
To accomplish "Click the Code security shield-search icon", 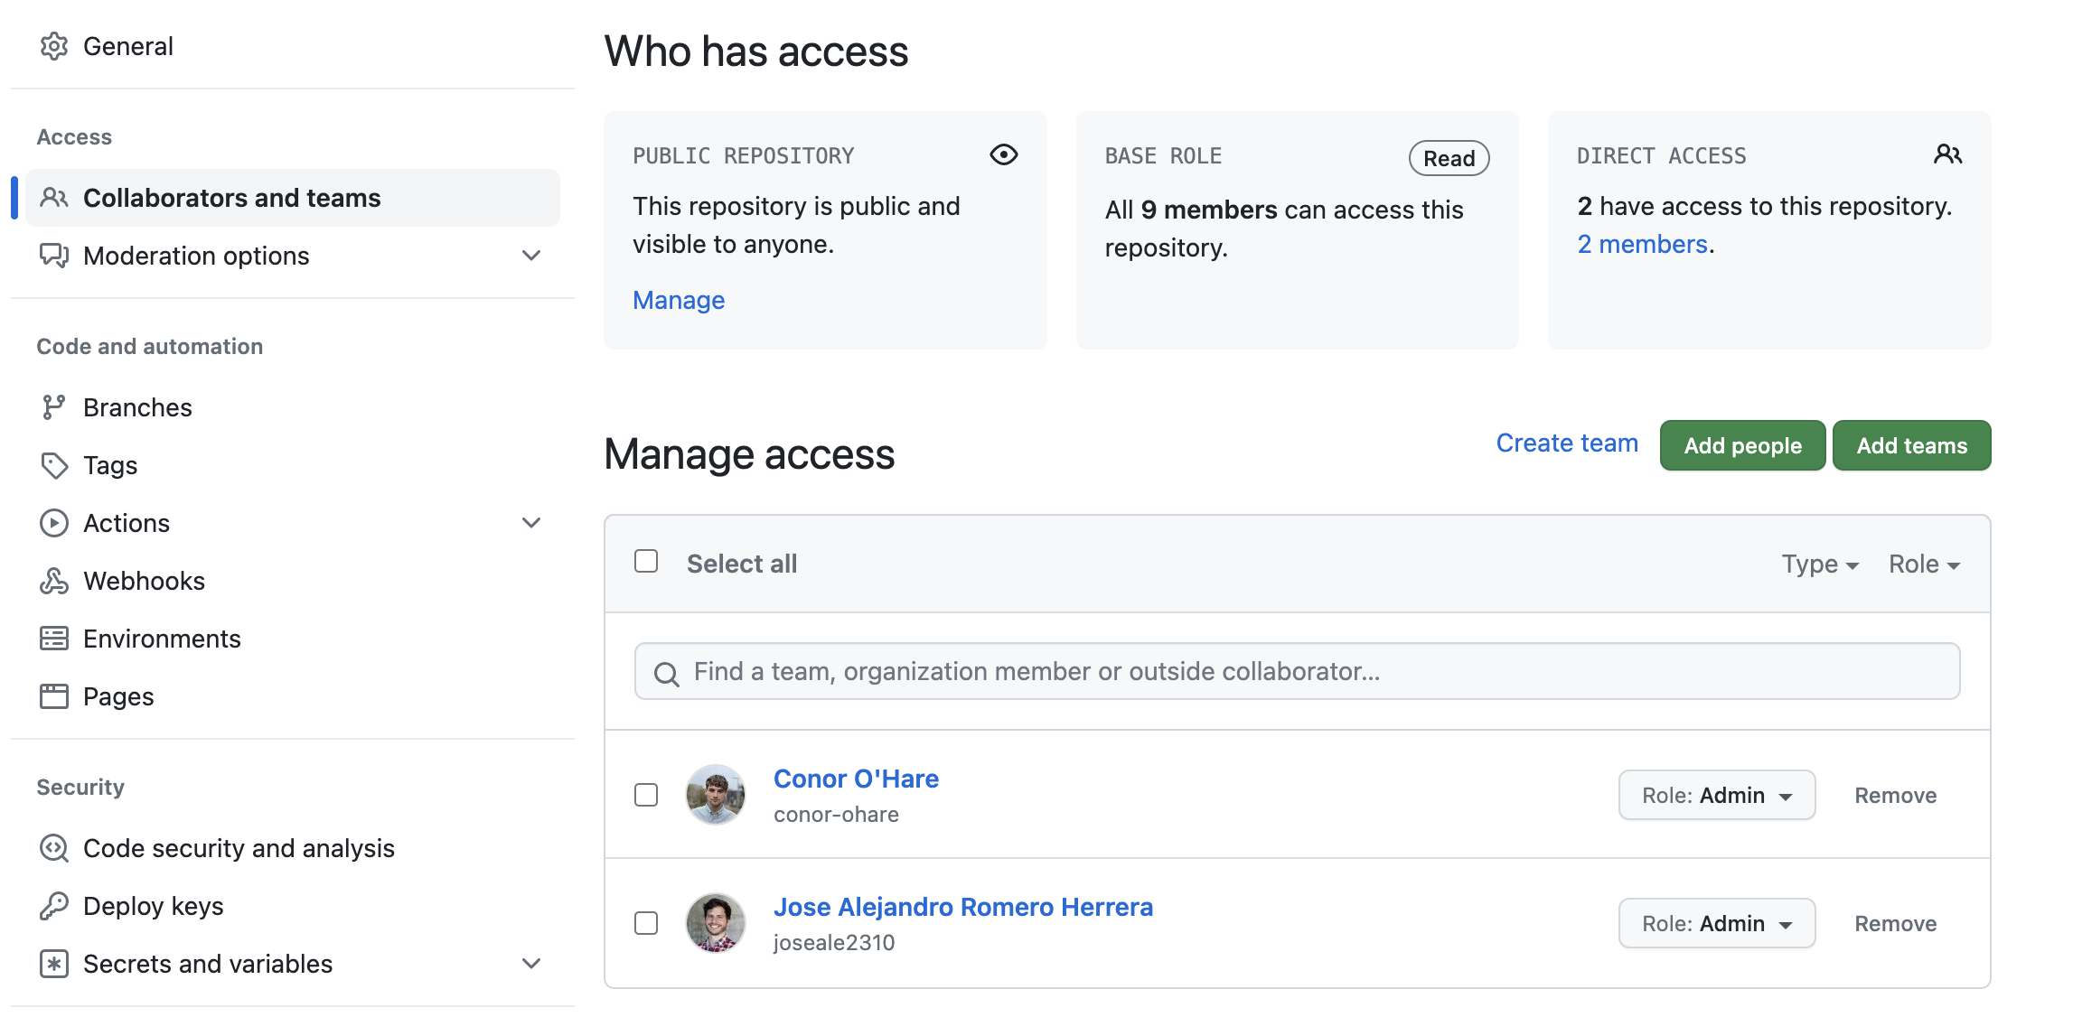I will 53,848.
